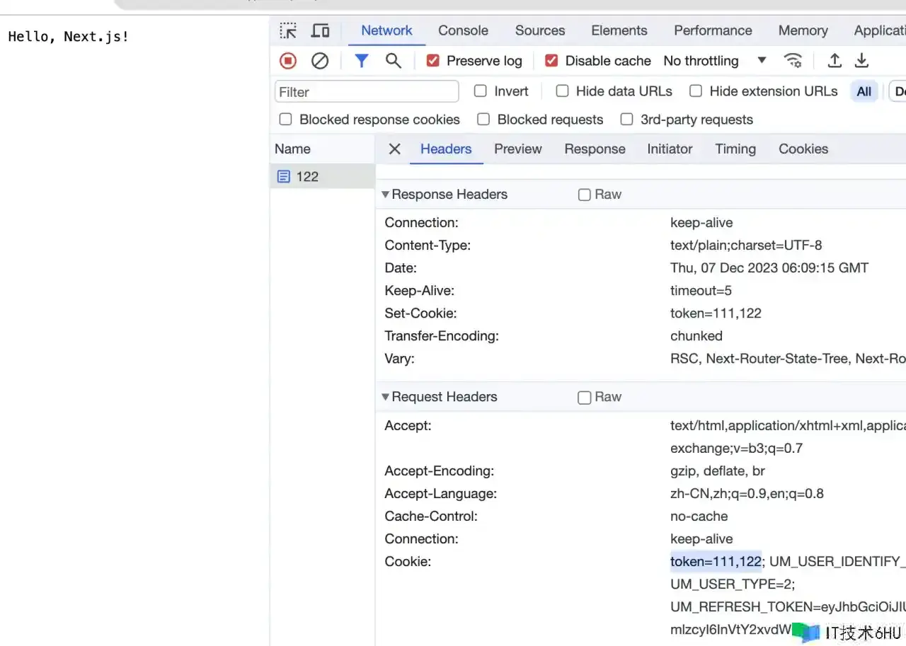Open the No throttling dropdown

[715, 61]
